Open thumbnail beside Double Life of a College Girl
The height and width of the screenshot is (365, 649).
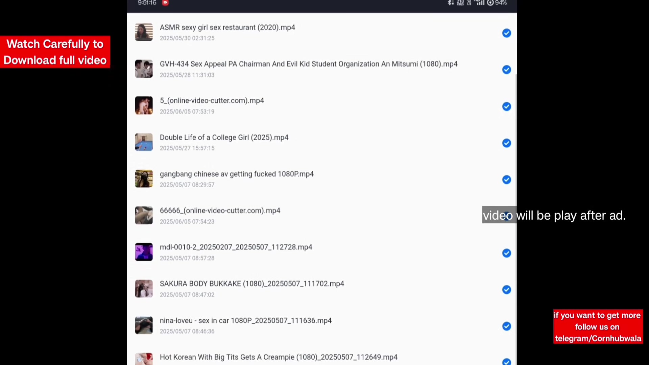coord(144,142)
